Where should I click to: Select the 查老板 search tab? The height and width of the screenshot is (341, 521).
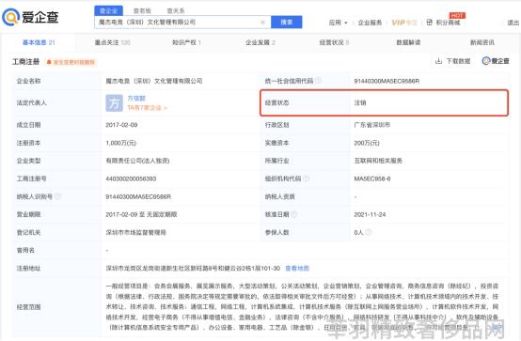tap(142, 11)
